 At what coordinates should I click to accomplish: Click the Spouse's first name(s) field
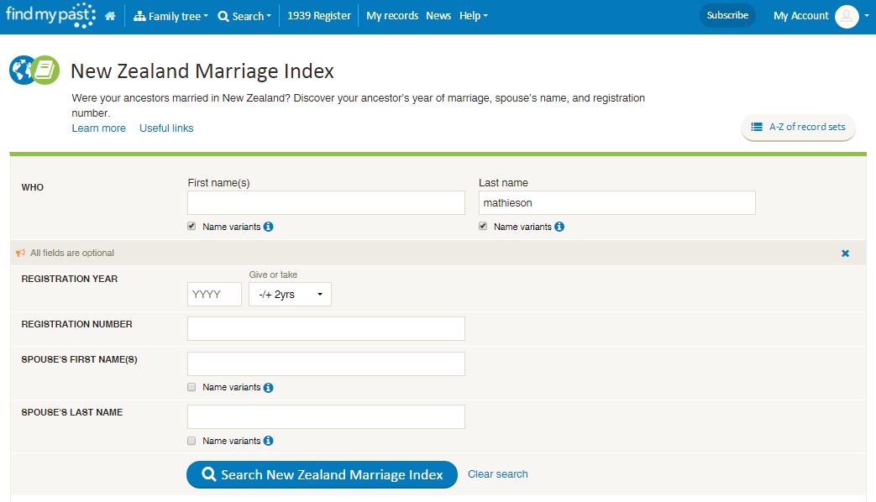(x=326, y=364)
